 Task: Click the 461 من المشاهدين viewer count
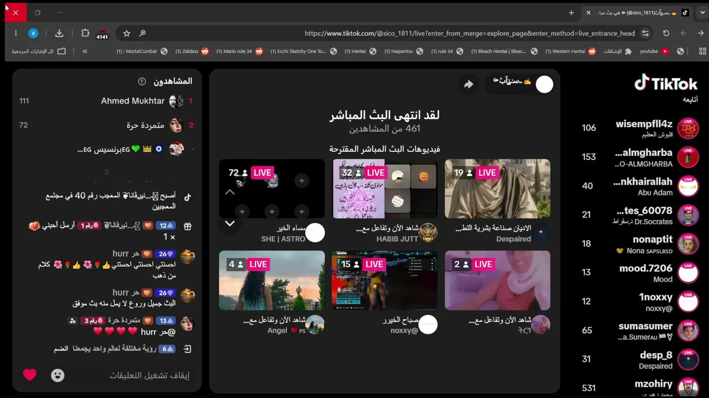coord(384,129)
